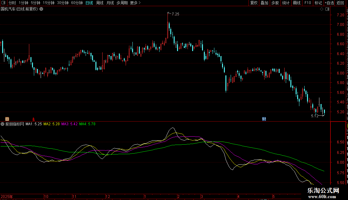The width and height of the screenshot is (348, 200).
Task: Switch to 月线 monthly chart
Action: (x=110, y=3)
